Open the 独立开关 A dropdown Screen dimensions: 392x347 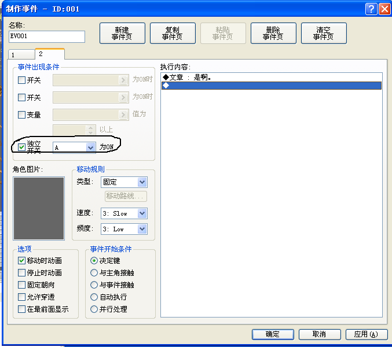74,147
